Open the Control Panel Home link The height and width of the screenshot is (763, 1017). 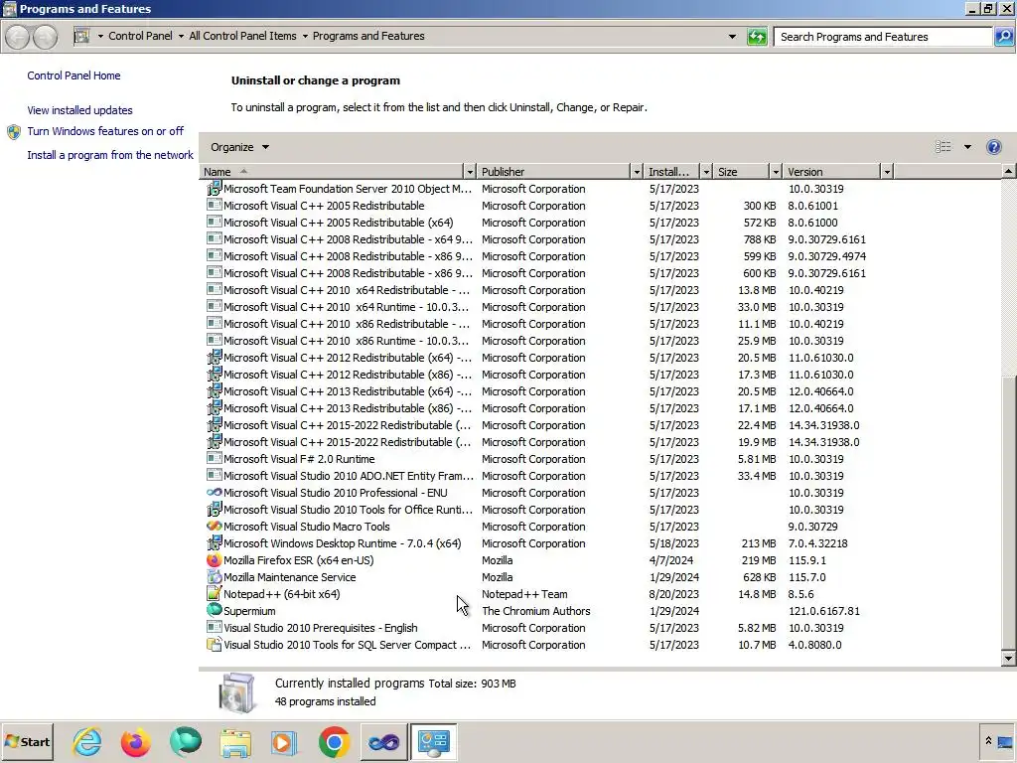pyautogui.click(x=73, y=76)
